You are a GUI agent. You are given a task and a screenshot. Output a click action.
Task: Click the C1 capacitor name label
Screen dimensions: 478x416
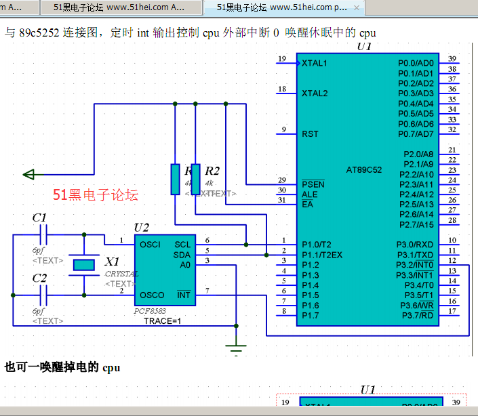click(39, 217)
